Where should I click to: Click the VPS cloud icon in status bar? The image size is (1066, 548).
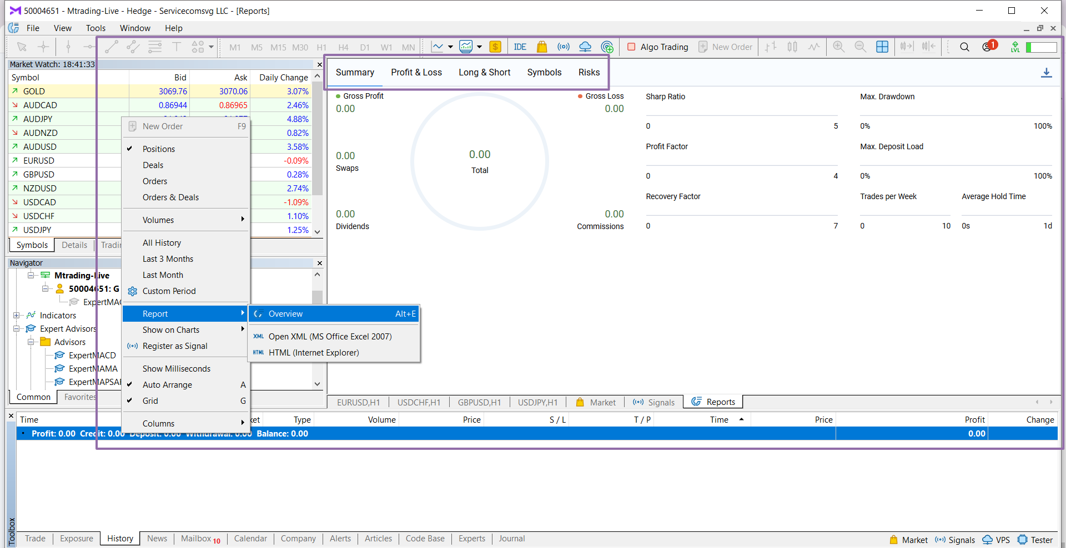click(988, 540)
